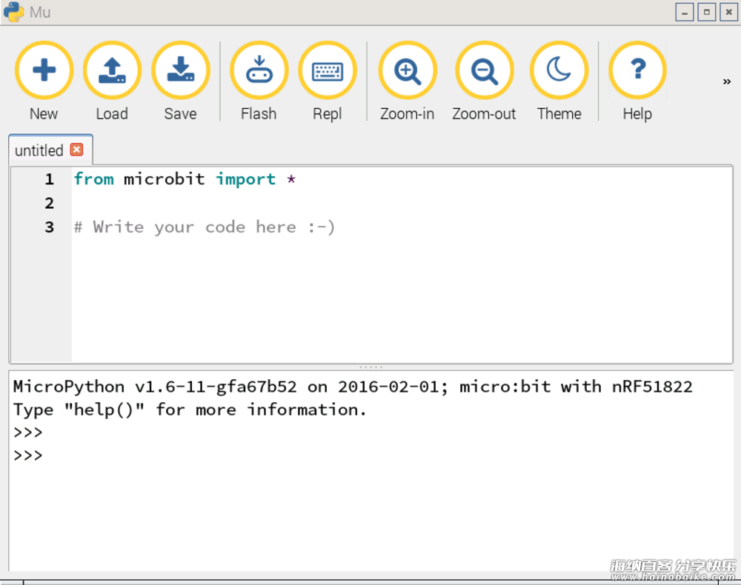Click line number 2 in the gutter
The width and height of the screenshot is (741, 585).
(49, 204)
